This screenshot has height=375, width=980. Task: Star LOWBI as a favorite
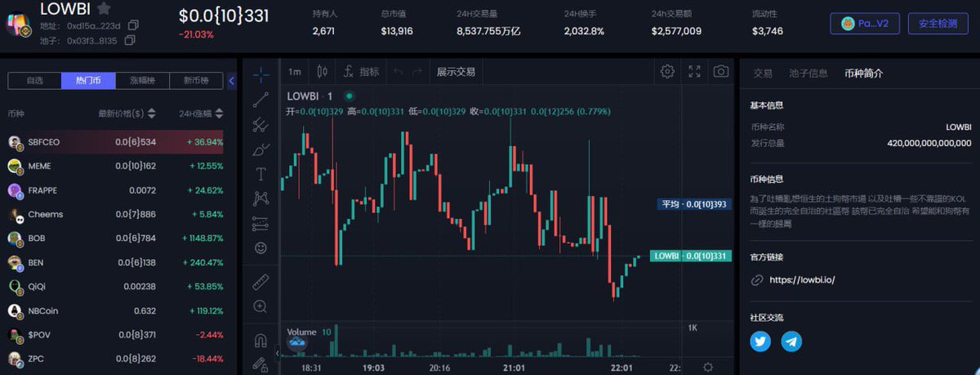pyautogui.click(x=104, y=10)
